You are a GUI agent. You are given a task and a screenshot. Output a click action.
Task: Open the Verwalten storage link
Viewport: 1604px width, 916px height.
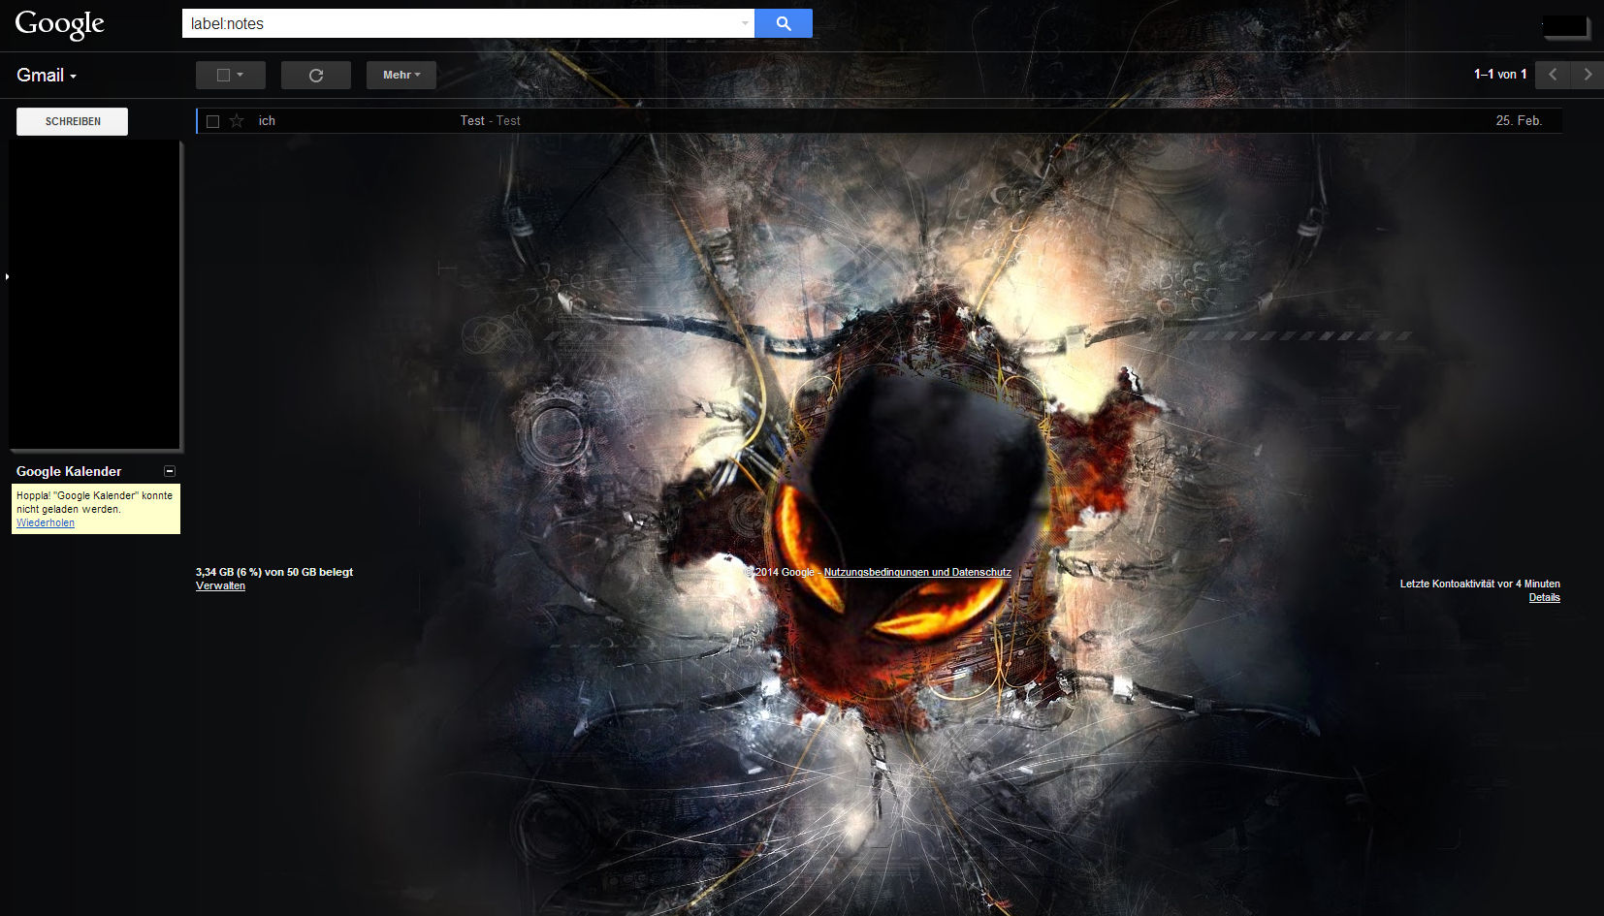click(220, 585)
